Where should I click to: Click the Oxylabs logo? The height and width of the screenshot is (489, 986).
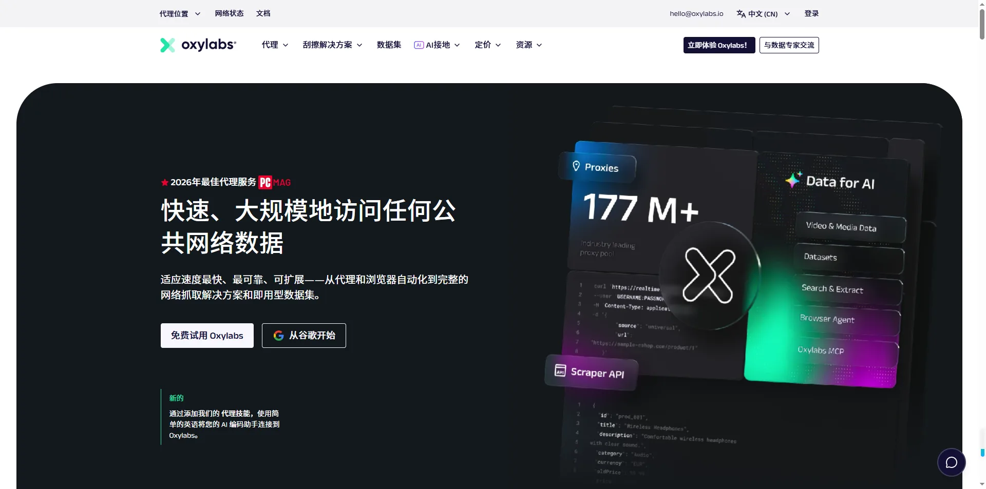pyautogui.click(x=198, y=45)
